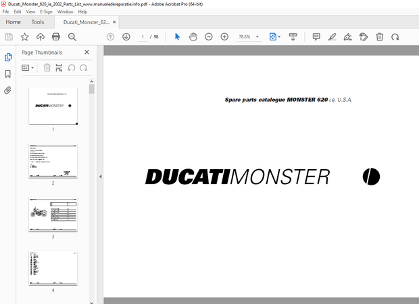Screen dimensions: 419x304
Task: Collapse the navigation pane with side arrow
Action: coord(101,177)
